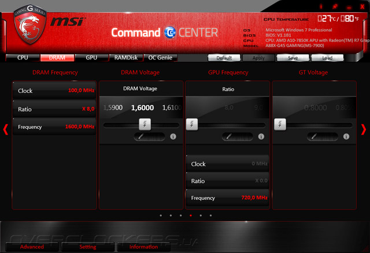
Task: Open the Advanced menu at the bottom
Action: tap(32, 247)
